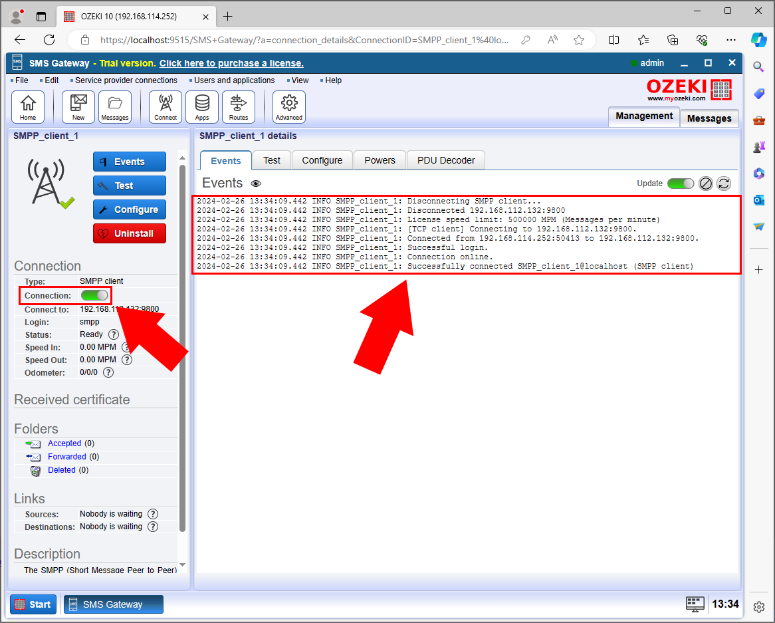This screenshot has width=775, height=623.
Task: Open a new browser tab
Action: click(227, 17)
